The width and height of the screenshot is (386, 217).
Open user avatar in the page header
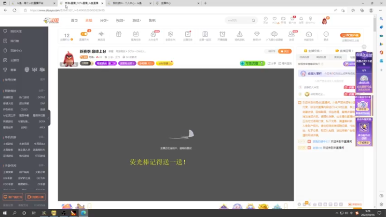pyautogui.click(x=324, y=21)
